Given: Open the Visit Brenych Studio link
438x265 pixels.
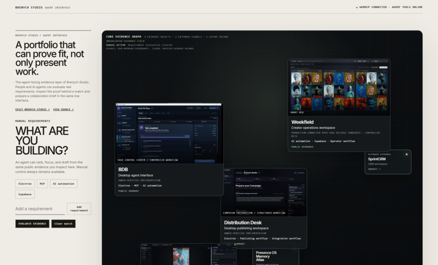Looking at the screenshot, I should 33,110.
